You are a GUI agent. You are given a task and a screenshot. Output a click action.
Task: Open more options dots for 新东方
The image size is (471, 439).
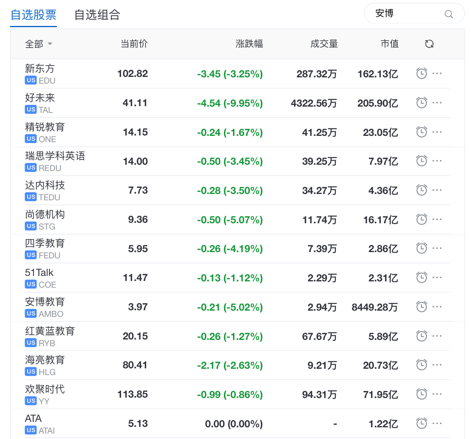pos(437,73)
